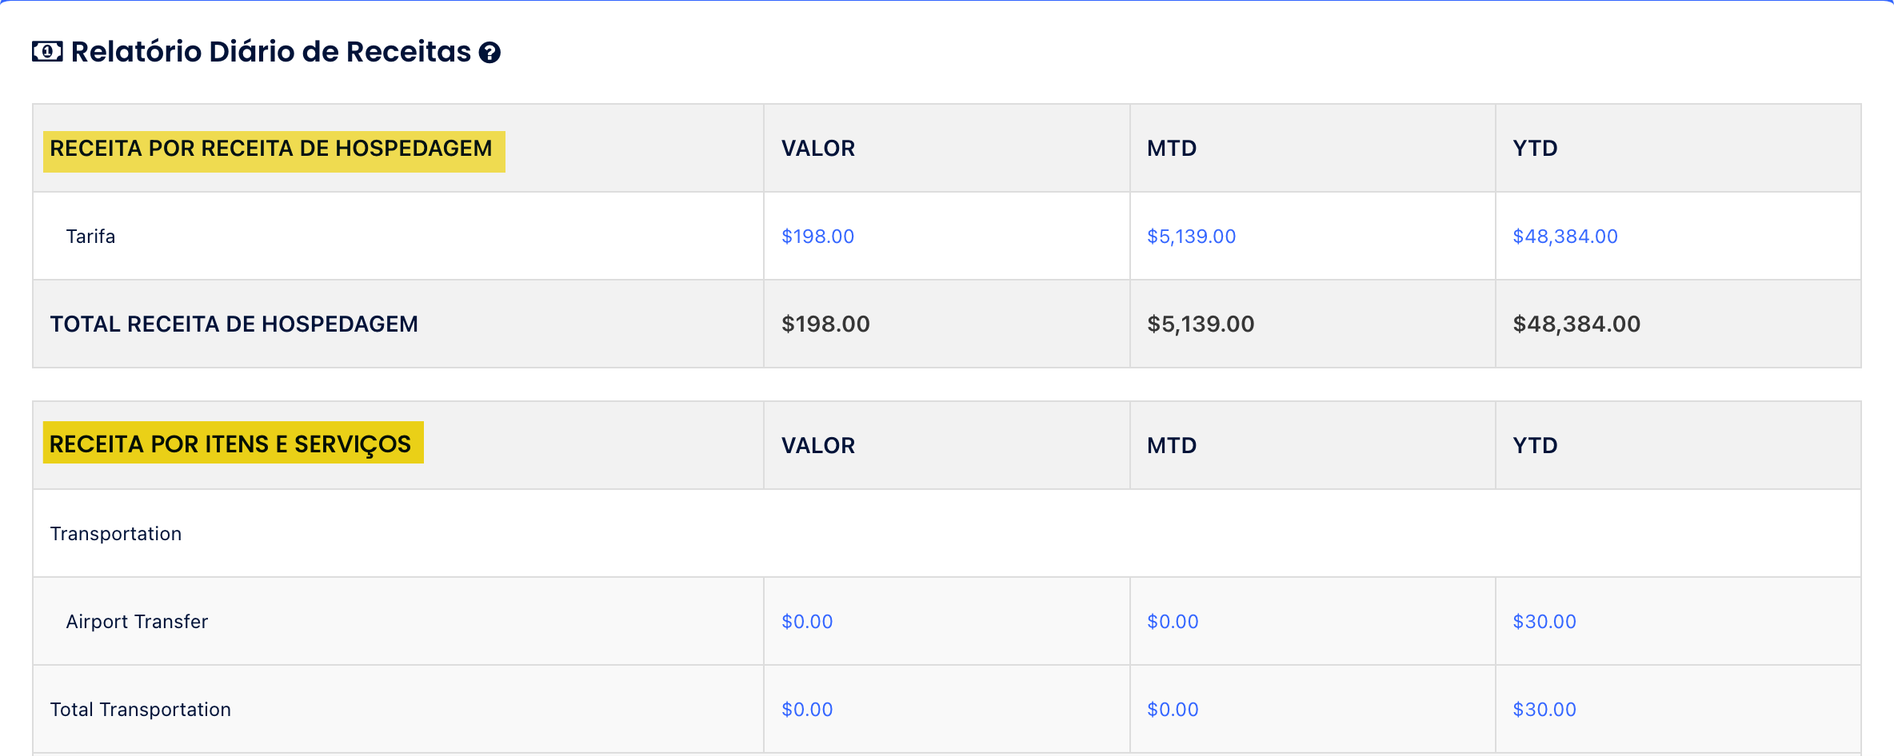Select highlighted Receita por Itens e Serviços header
This screenshot has width=1894, height=756.
click(x=230, y=444)
